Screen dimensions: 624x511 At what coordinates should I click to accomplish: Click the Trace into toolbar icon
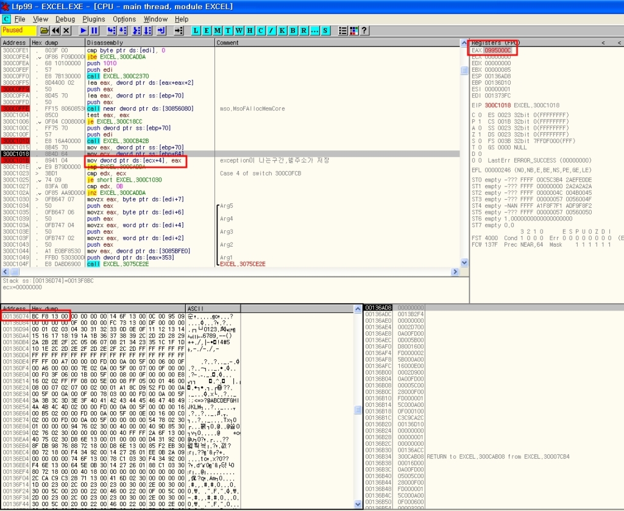point(136,30)
